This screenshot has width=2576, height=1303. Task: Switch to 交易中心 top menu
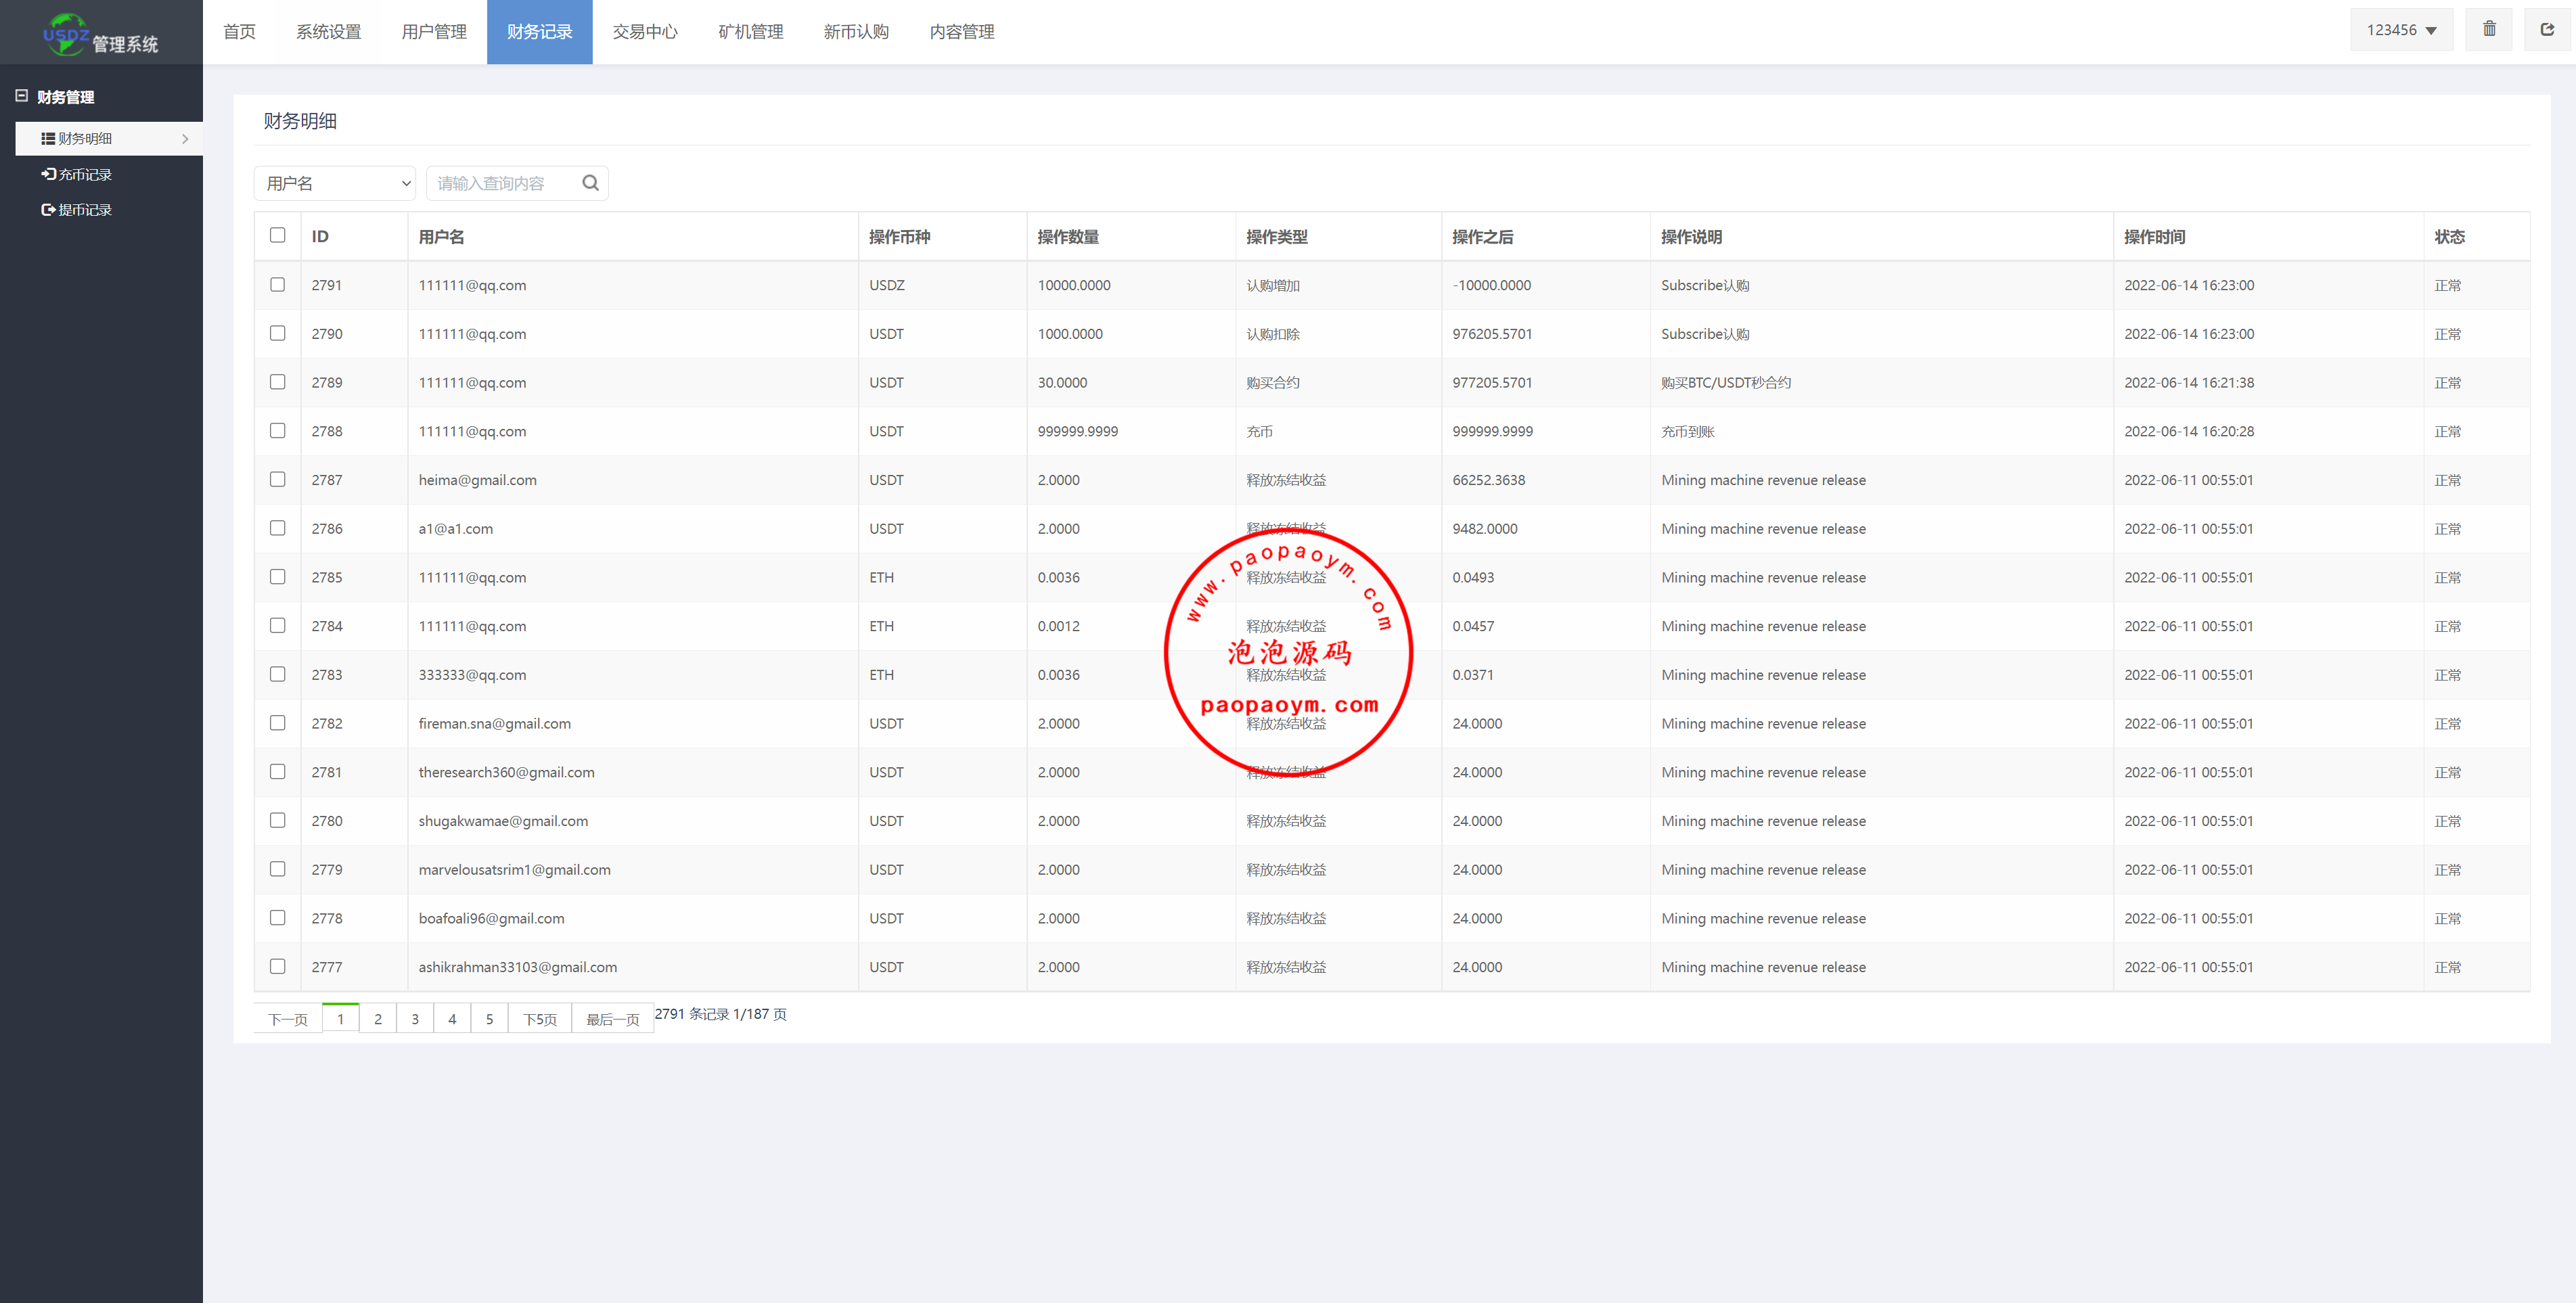645,32
